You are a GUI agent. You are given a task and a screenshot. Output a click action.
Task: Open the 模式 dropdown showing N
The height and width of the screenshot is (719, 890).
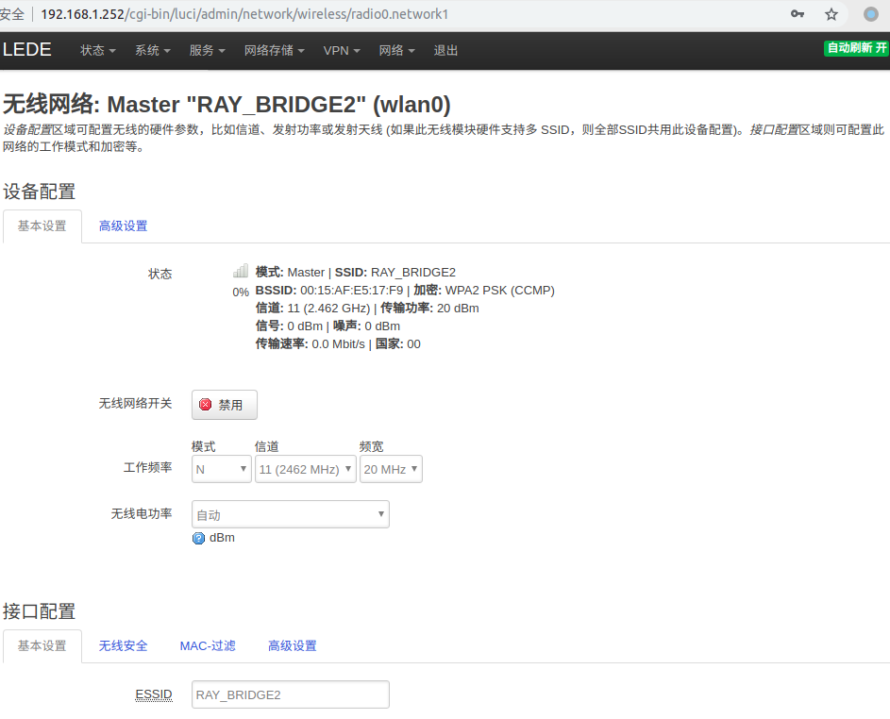coord(221,469)
